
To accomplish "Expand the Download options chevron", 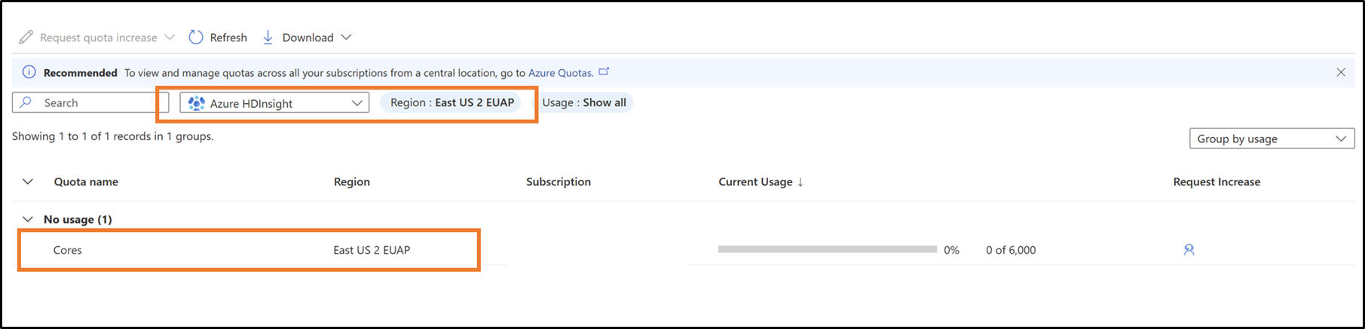I will click(346, 38).
